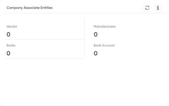The width and height of the screenshot is (169, 106).
Task: Click the refresh icon in the card header
Action: 147,8
